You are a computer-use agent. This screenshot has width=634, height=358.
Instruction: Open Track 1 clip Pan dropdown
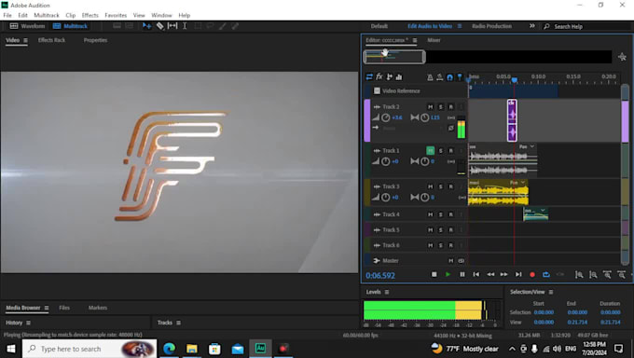click(532, 146)
